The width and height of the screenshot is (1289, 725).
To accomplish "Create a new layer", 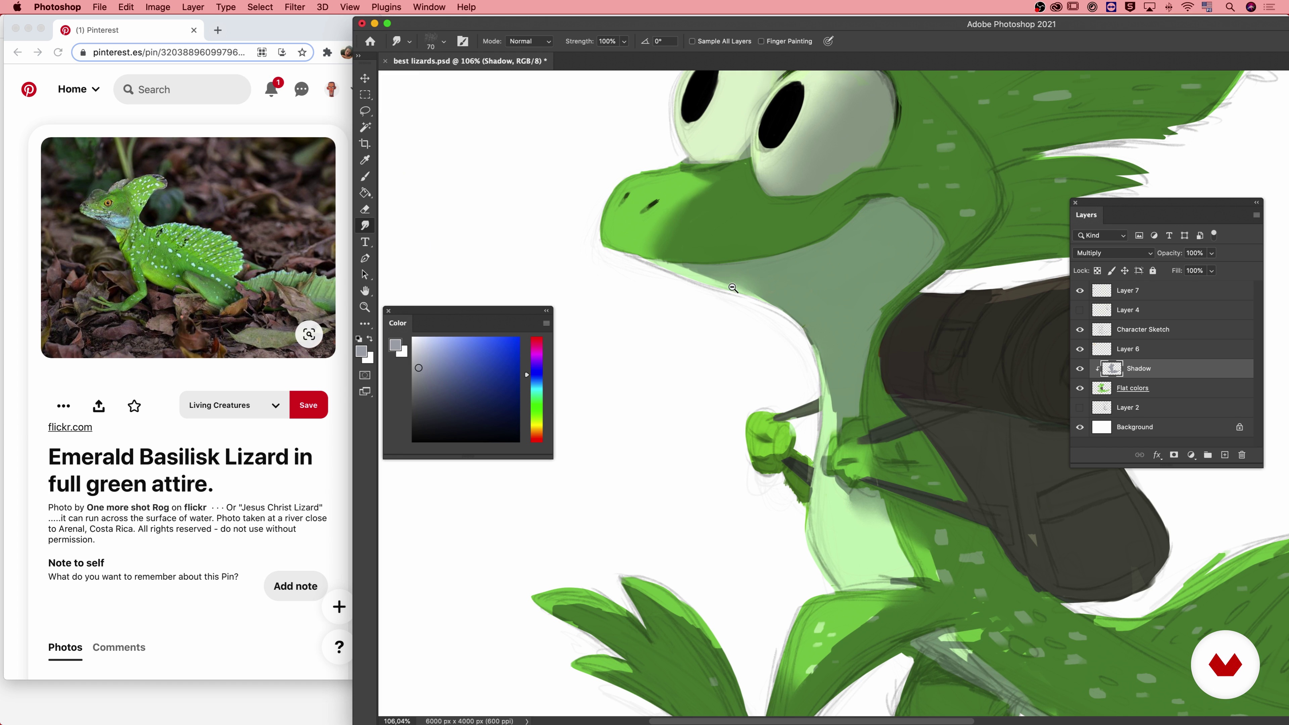I will [x=1225, y=455].
